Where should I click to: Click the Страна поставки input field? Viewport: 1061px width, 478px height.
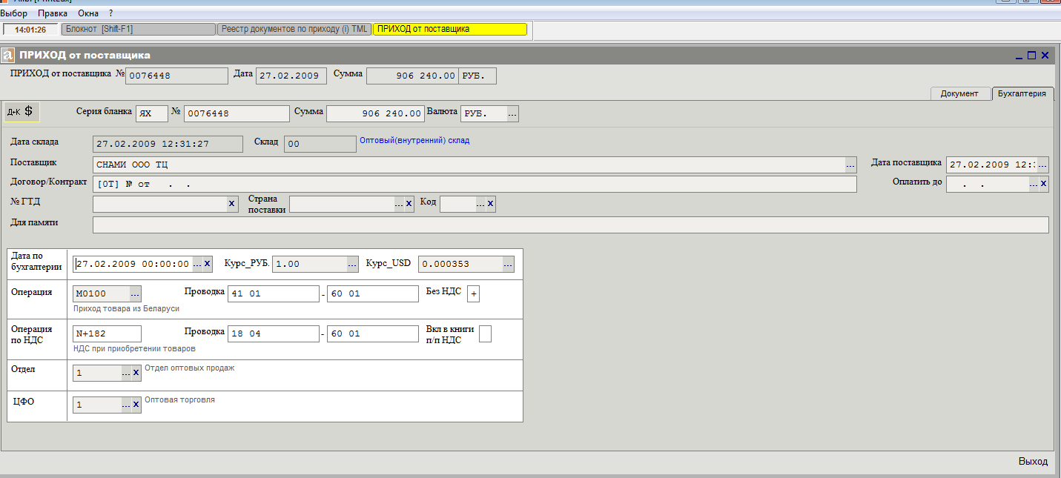(341, 204)
